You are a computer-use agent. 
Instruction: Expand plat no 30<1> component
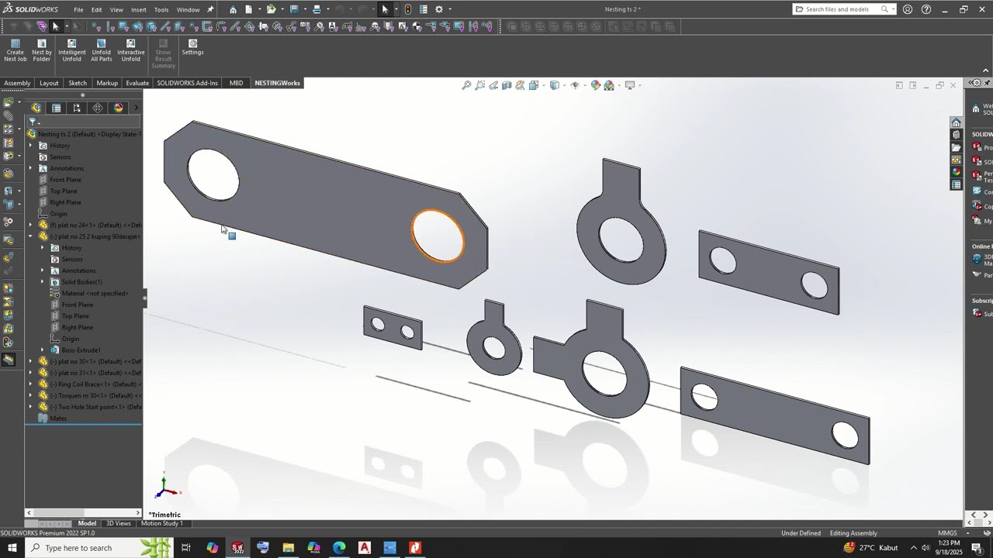point(31,361)
